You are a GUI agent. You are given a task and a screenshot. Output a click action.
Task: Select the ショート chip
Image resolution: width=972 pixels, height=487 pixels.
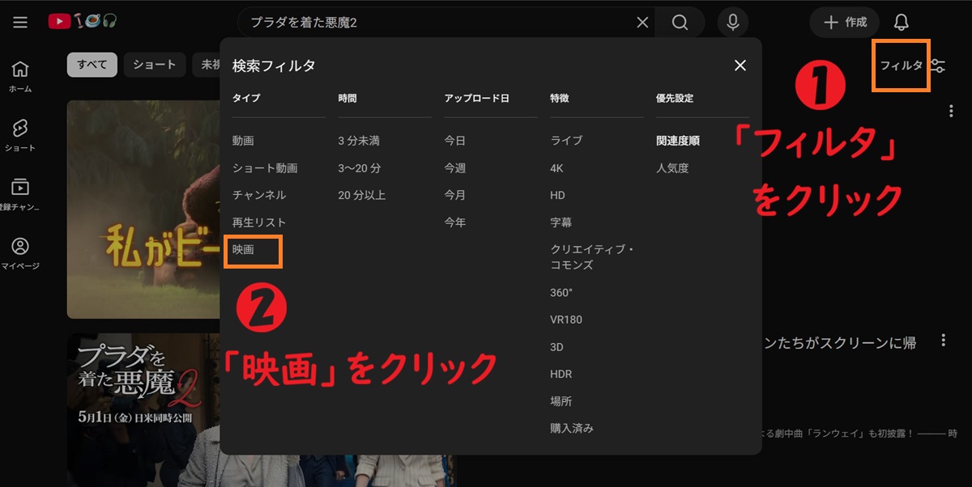pos(155,65)
